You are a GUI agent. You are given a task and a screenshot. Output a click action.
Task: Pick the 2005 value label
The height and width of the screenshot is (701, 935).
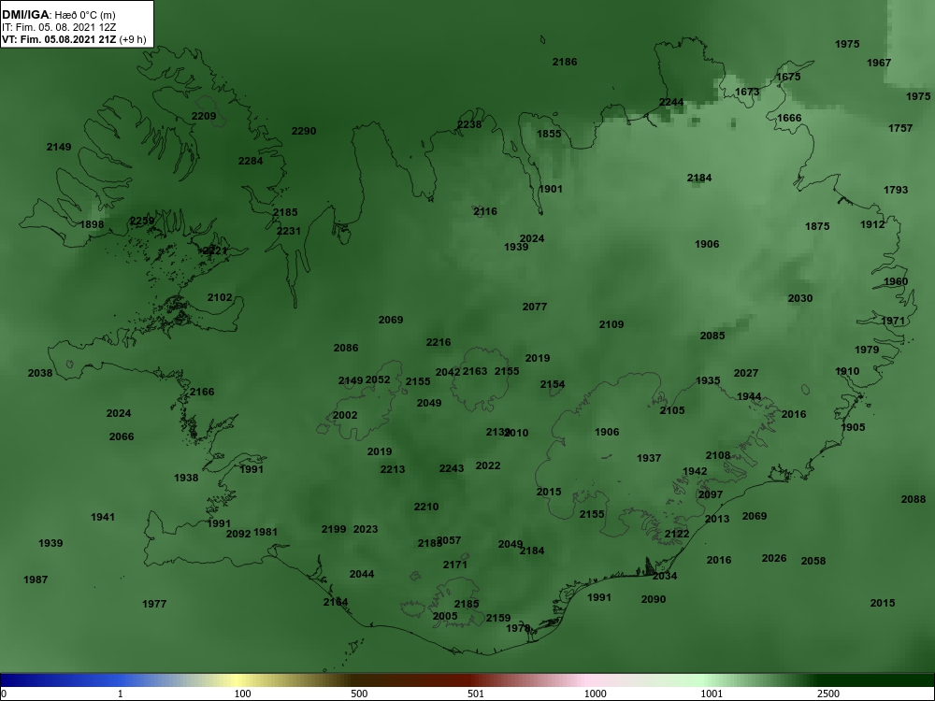coord(445,616)
